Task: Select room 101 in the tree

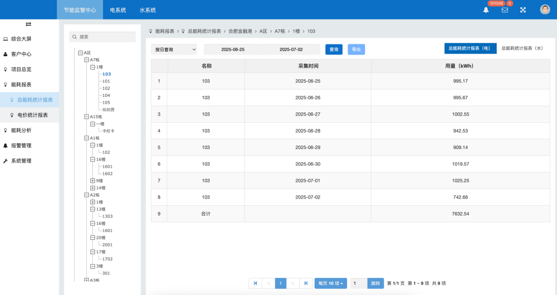Action: [x=106, y=81]
